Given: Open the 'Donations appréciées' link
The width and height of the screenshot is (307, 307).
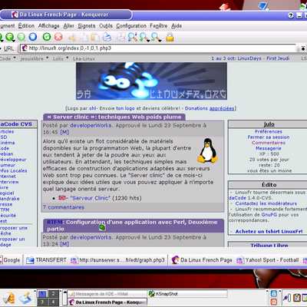Looking at the screenshot, I should tap(210, 108).
